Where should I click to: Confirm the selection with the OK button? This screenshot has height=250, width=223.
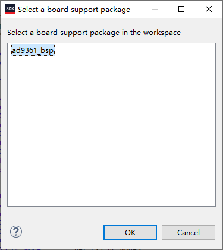point(130,232)
